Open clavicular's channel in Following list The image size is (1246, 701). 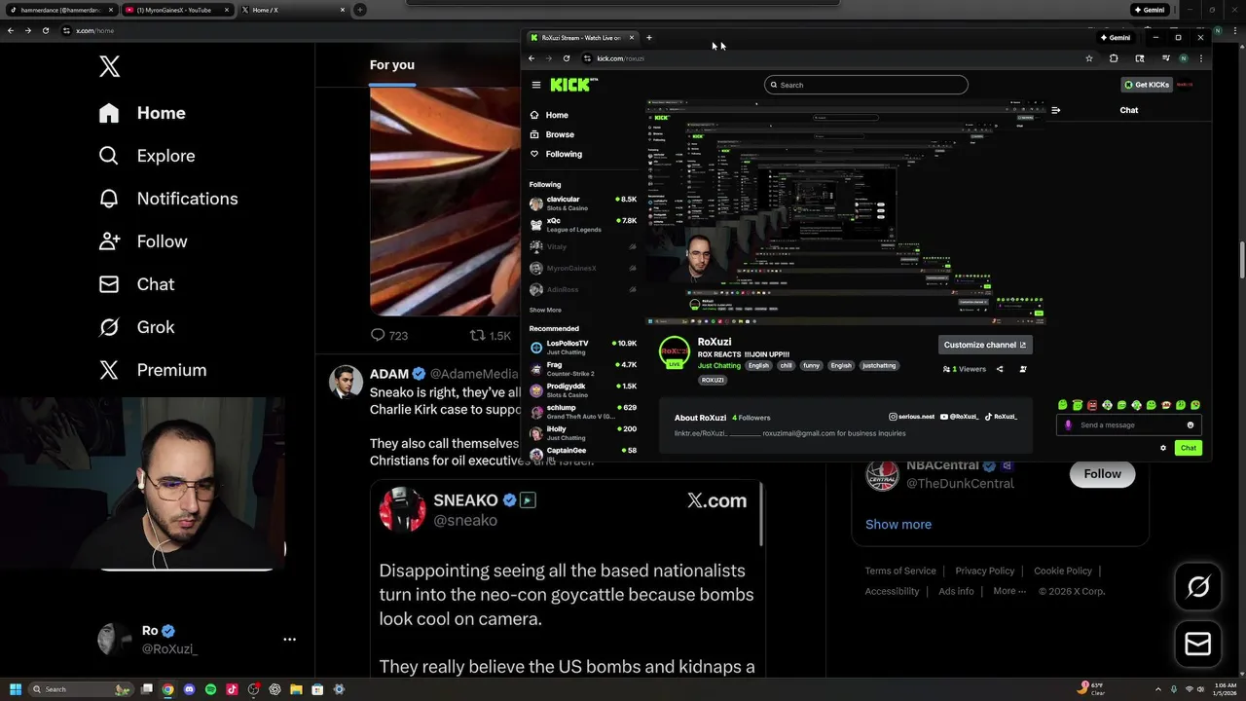pyautogui.click(x=583, y=203)
